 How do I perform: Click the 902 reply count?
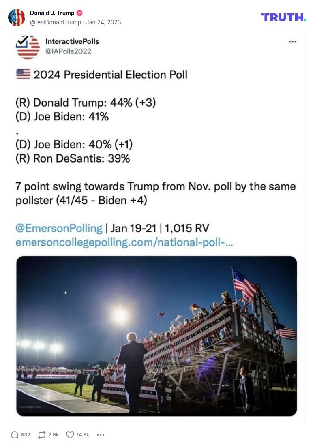coord(25,434)
